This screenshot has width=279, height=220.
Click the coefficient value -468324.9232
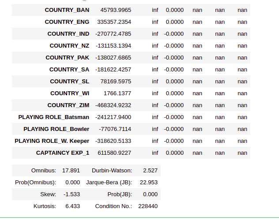(x=113, y=105)
